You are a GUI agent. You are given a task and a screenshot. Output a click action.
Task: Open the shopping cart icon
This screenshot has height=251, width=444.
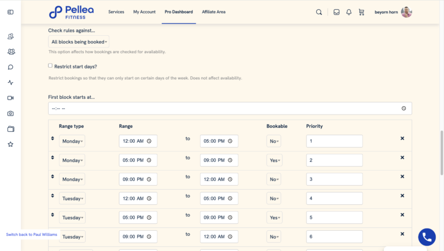coord(361,12)
